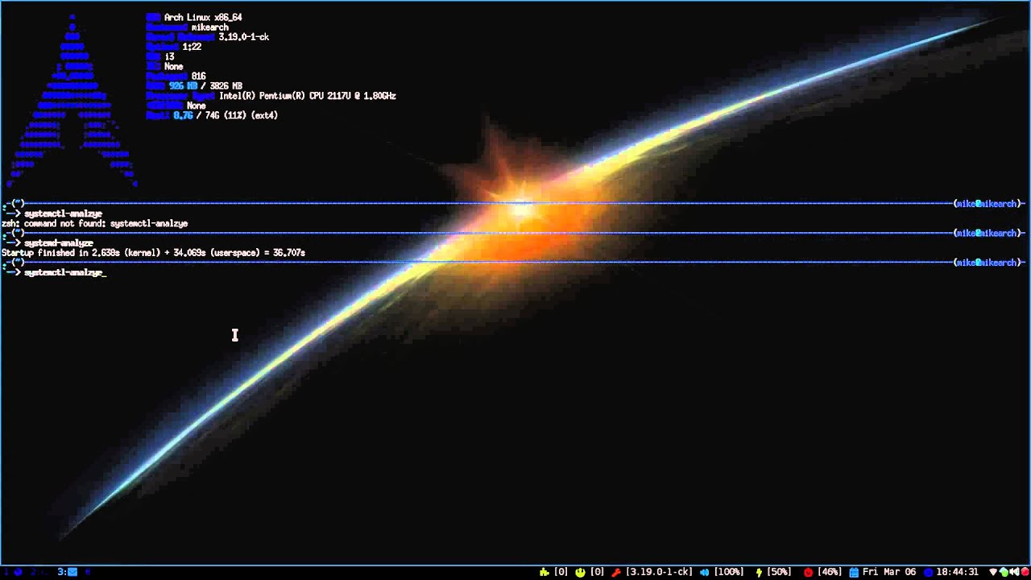Click the blue clock icon
This screenshot has height=580, width=1031.
point(929,572)
